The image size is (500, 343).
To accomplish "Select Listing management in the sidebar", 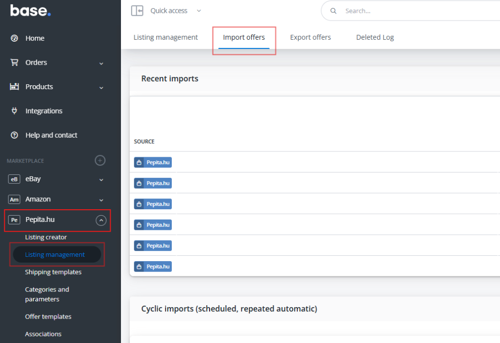I will [x=57, y=255].
